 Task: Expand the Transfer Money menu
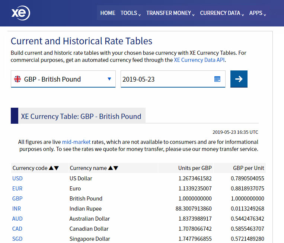pyautogui.click(x=170, y=13)
